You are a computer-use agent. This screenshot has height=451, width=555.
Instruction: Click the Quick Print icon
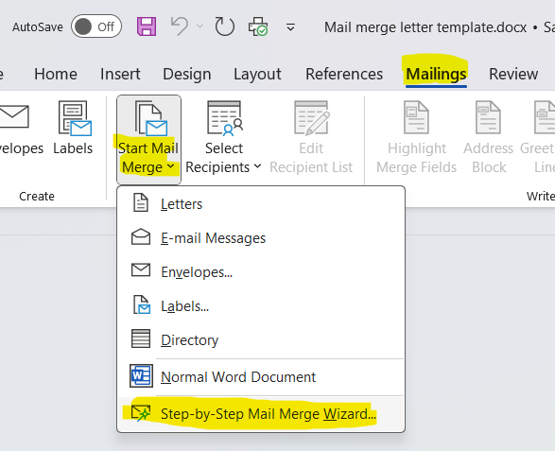tap(258, 26)
